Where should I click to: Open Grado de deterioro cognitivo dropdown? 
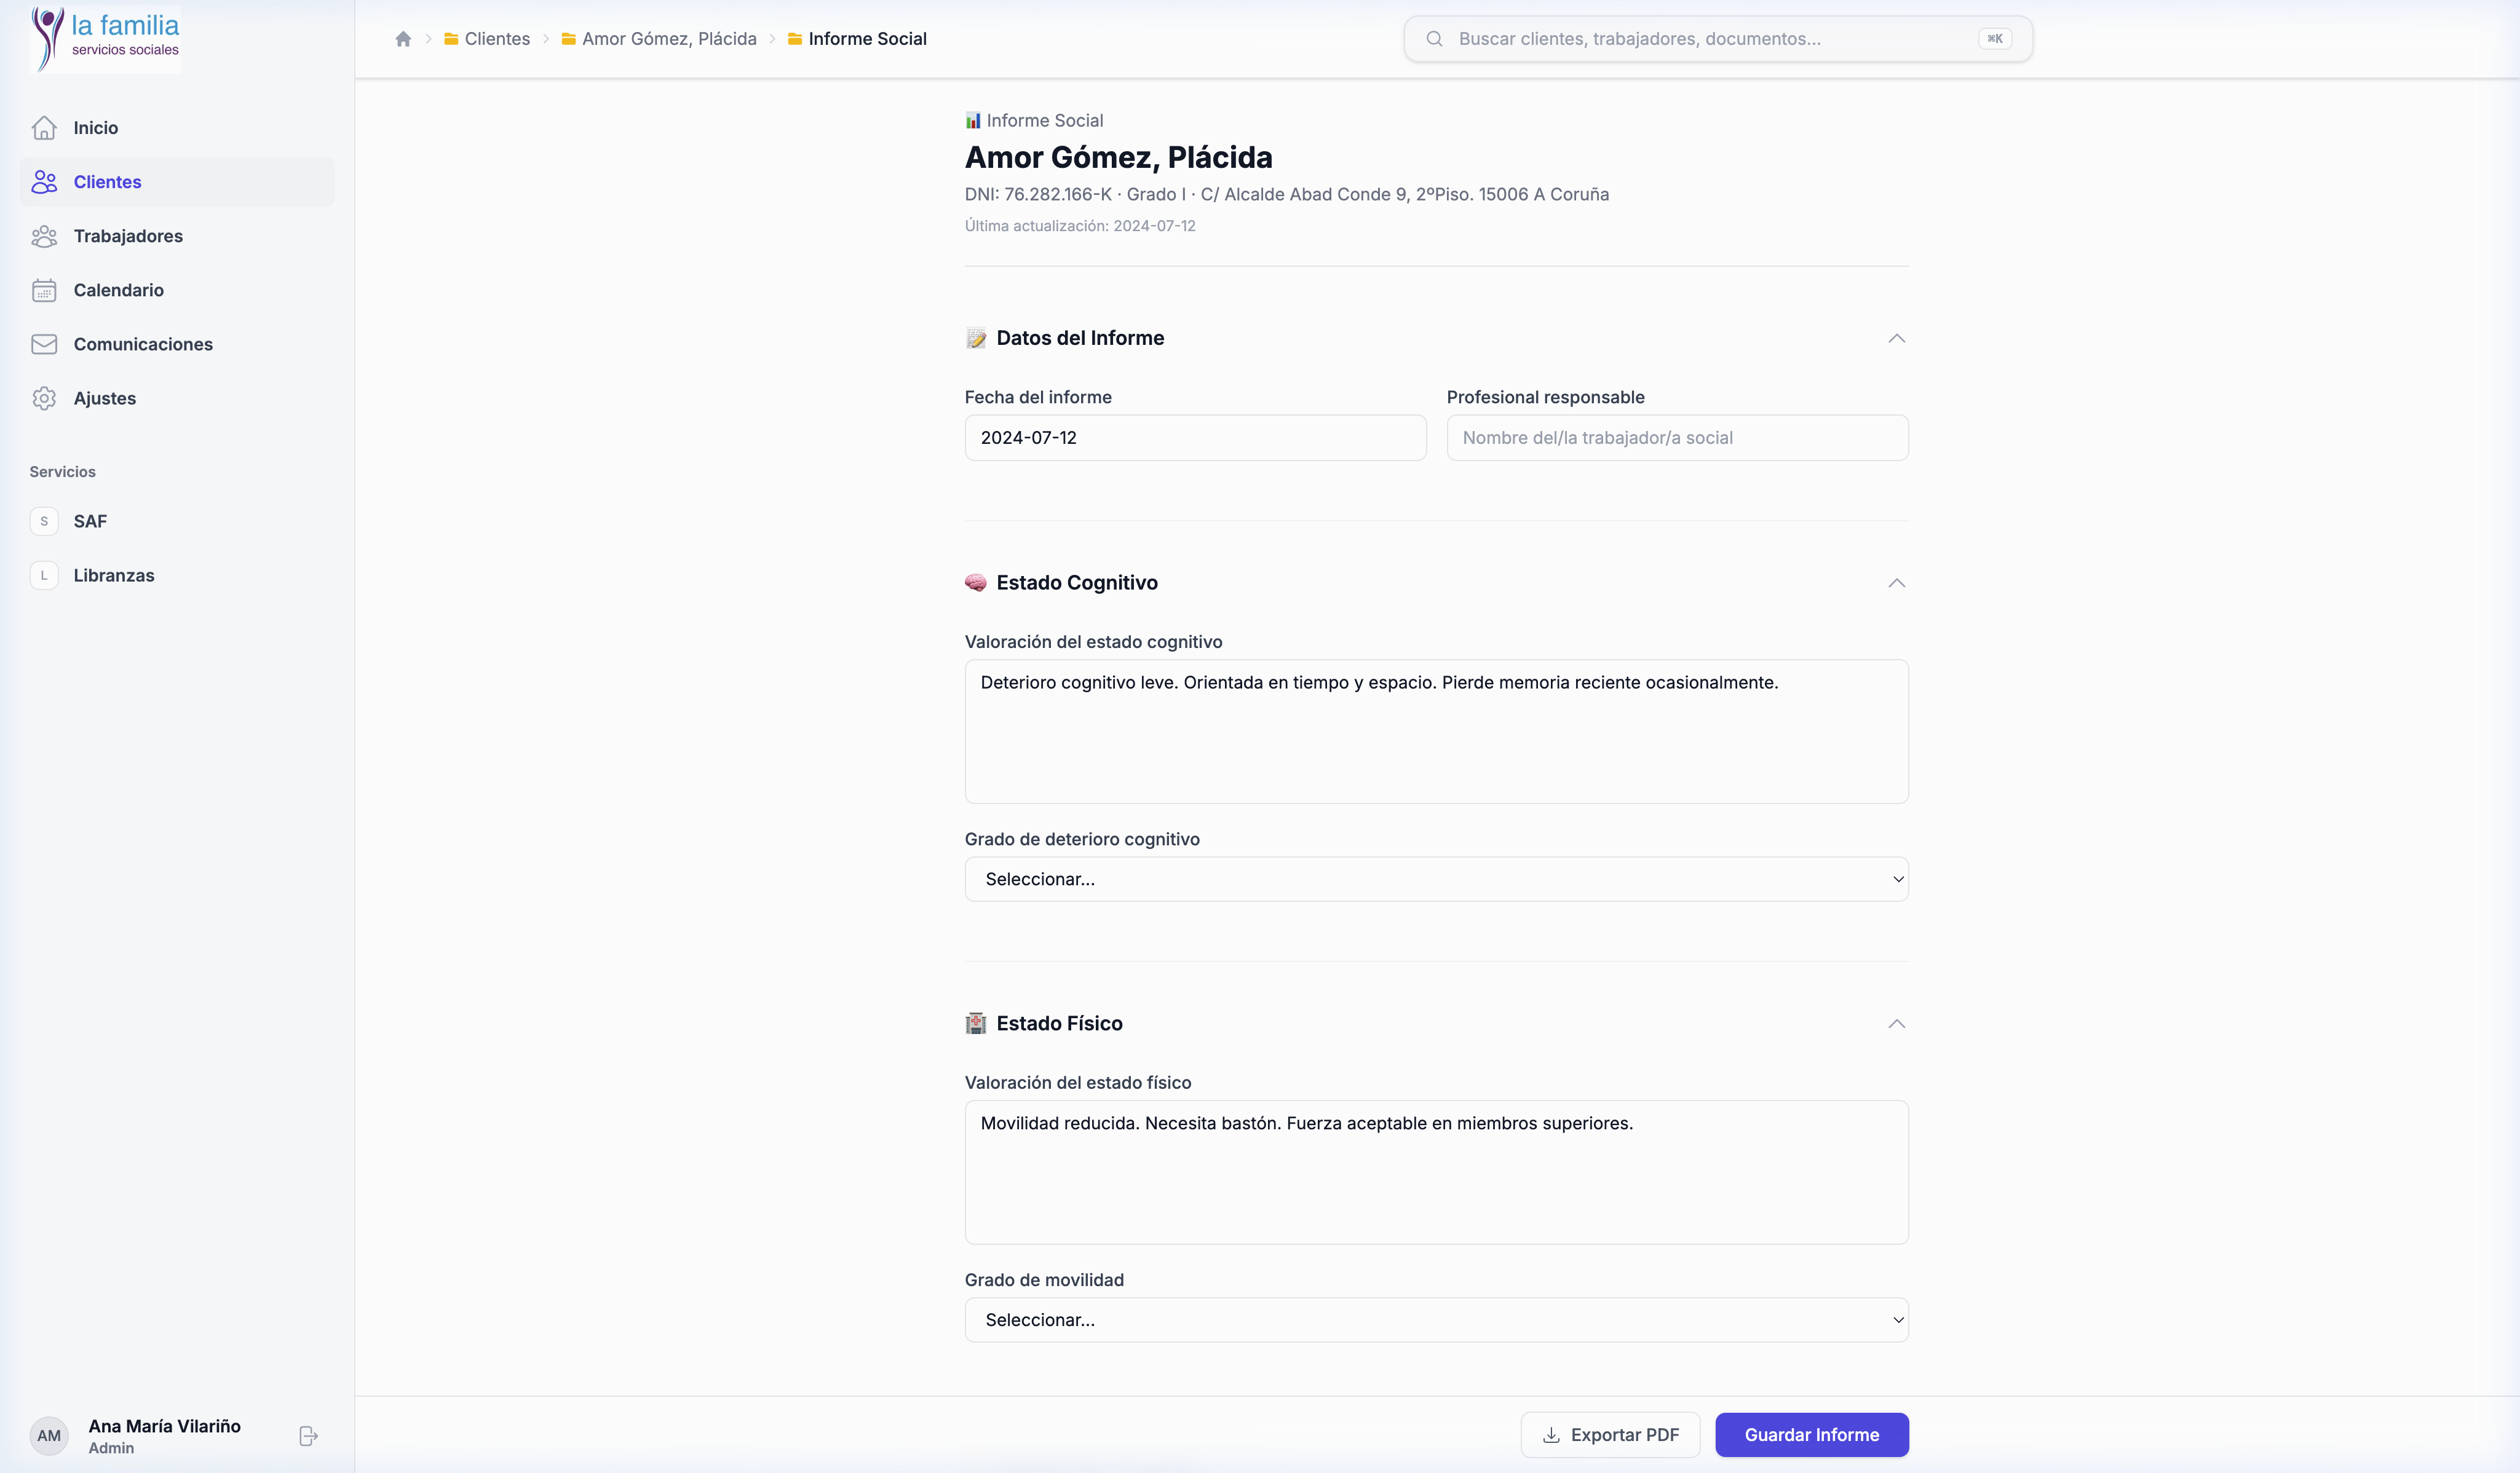pyautogui.click(x=1436, y=879)
